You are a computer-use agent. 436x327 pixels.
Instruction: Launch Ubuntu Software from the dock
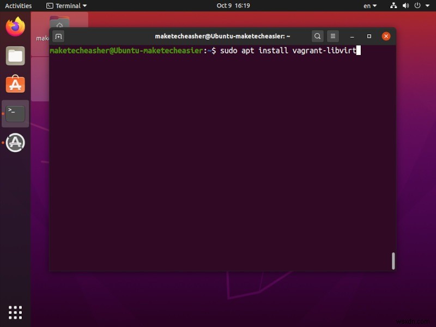[x=15, y=84]
